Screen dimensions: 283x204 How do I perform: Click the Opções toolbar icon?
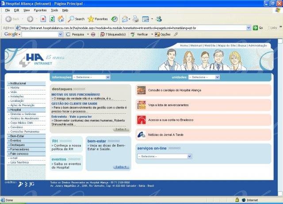pyautogui.click(x=157, y=34)
